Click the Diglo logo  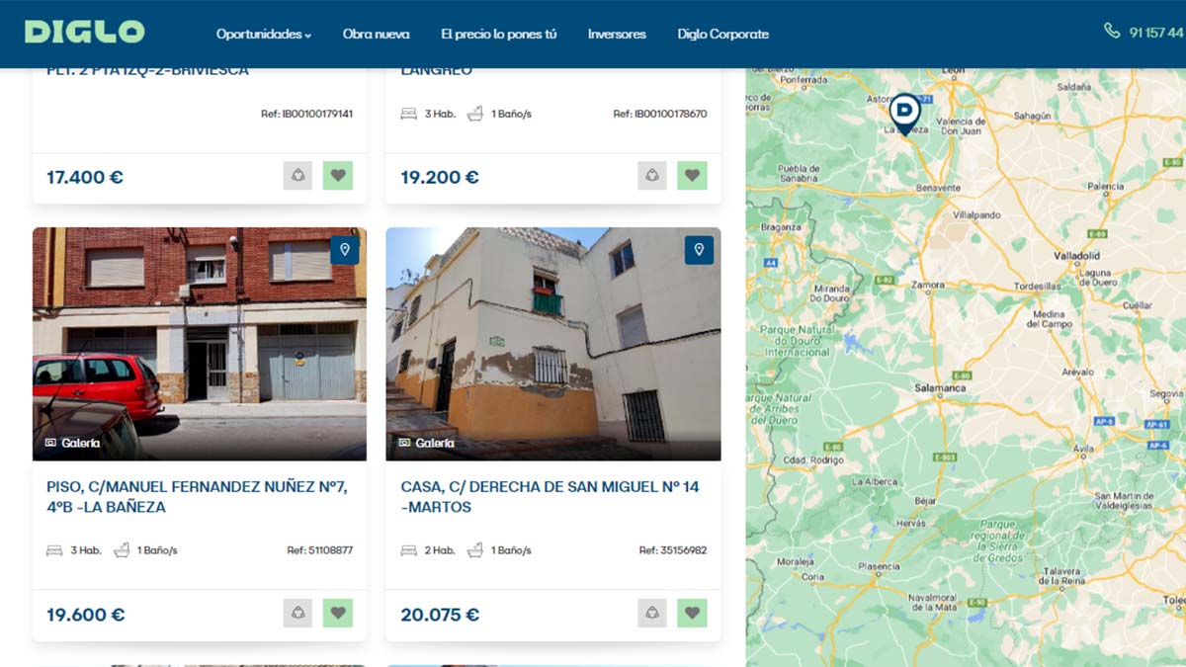[x=84, y=33]
